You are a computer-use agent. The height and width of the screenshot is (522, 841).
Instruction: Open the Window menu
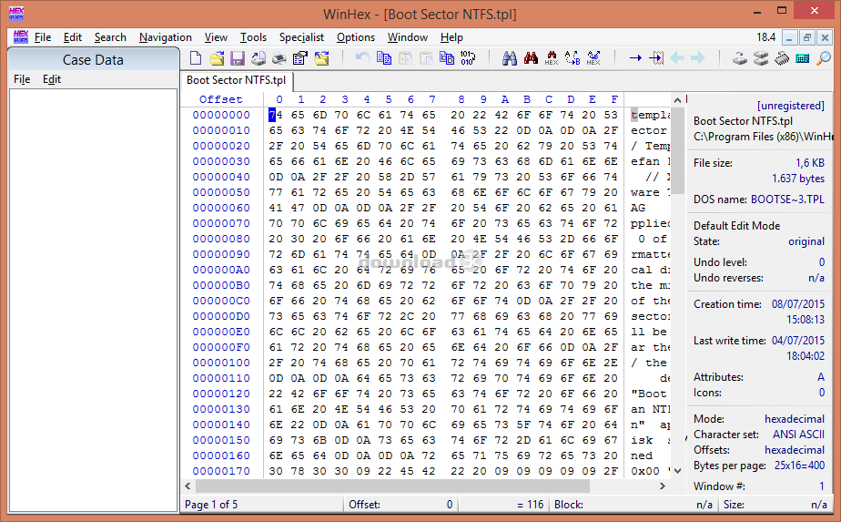tap(408, 37)
